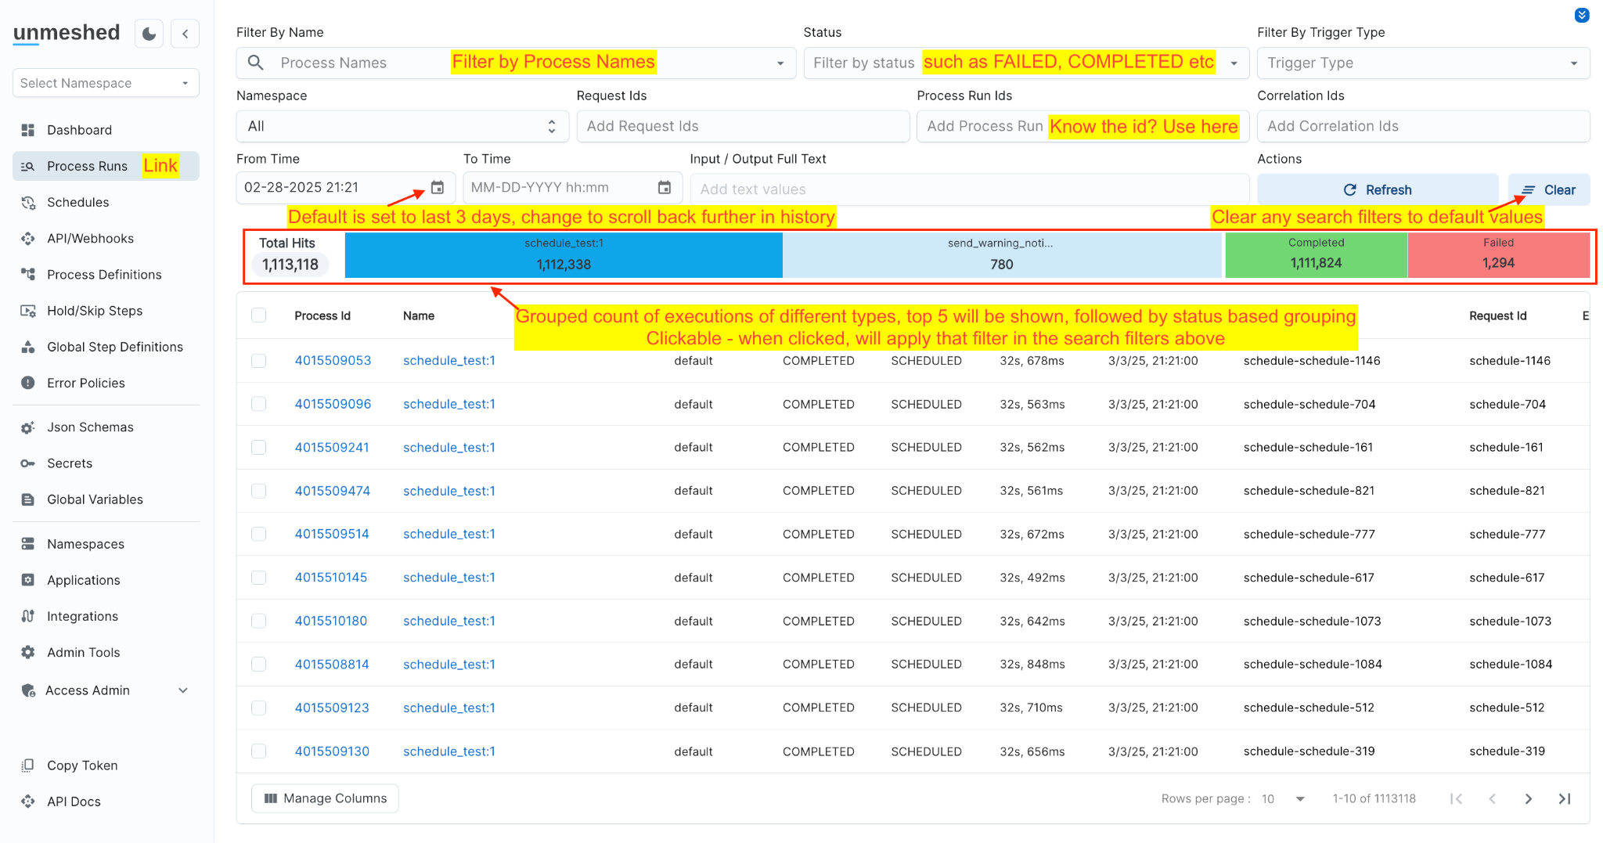Viewport: 1603px width, 843px height.
Task: Focus the Add Correlation Ids field
Action: point(1422,126)
